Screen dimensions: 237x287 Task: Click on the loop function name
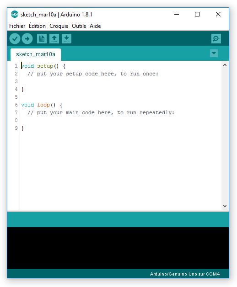tap(43, 105)
